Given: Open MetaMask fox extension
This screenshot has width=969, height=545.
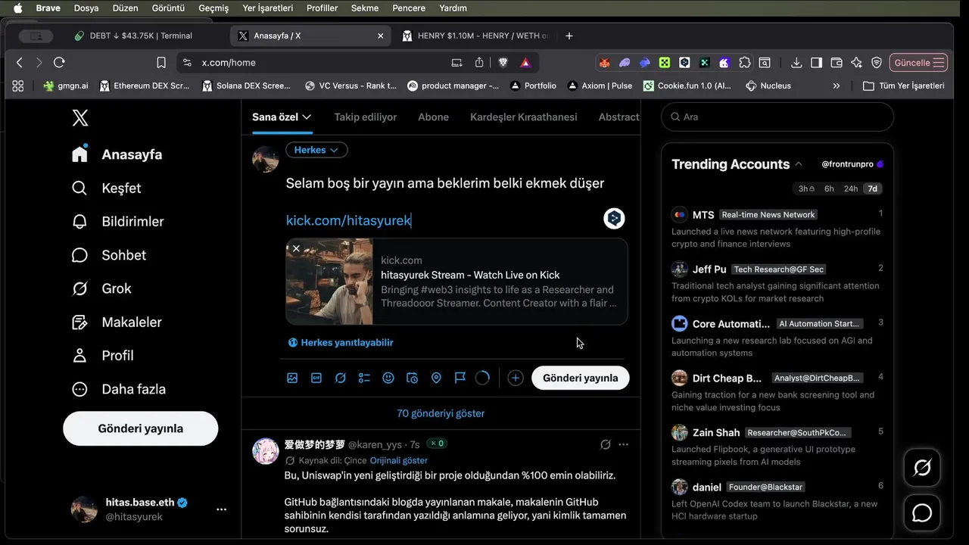Looking at the screenshot, I should tap(604, 63).
